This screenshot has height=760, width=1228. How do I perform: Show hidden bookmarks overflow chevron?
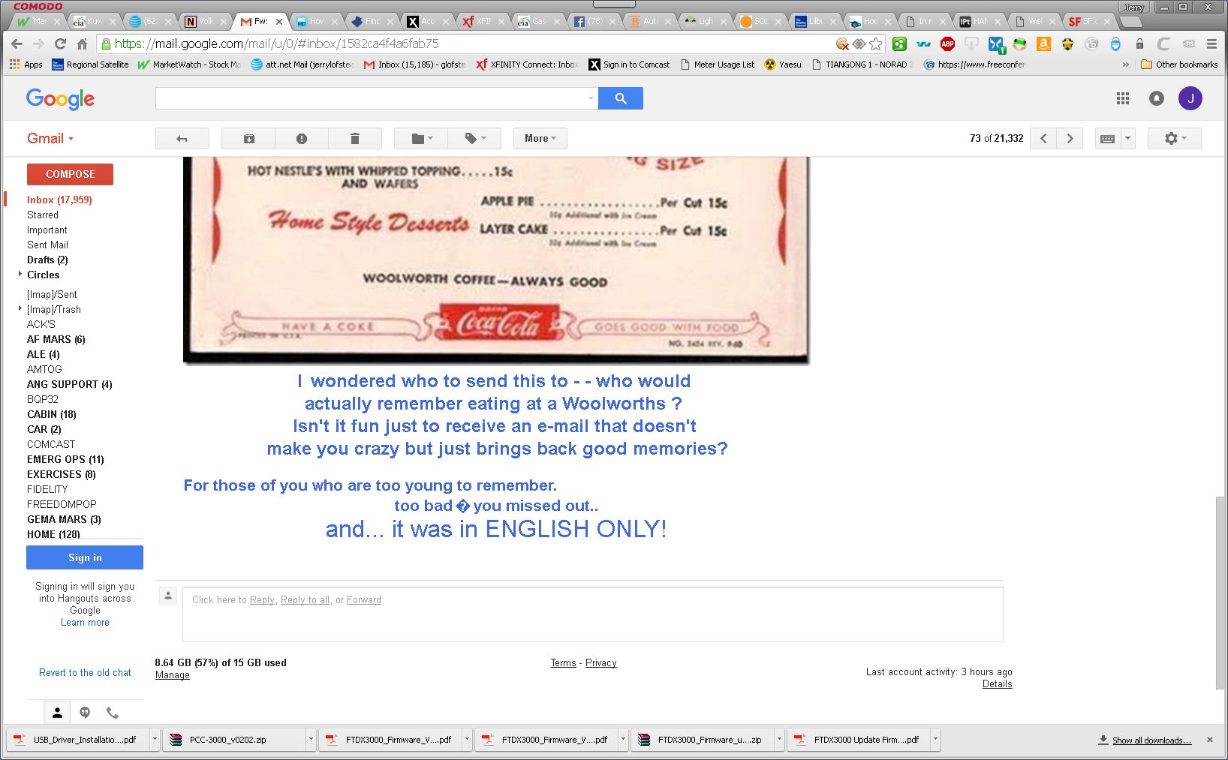tap(1125, 65)
